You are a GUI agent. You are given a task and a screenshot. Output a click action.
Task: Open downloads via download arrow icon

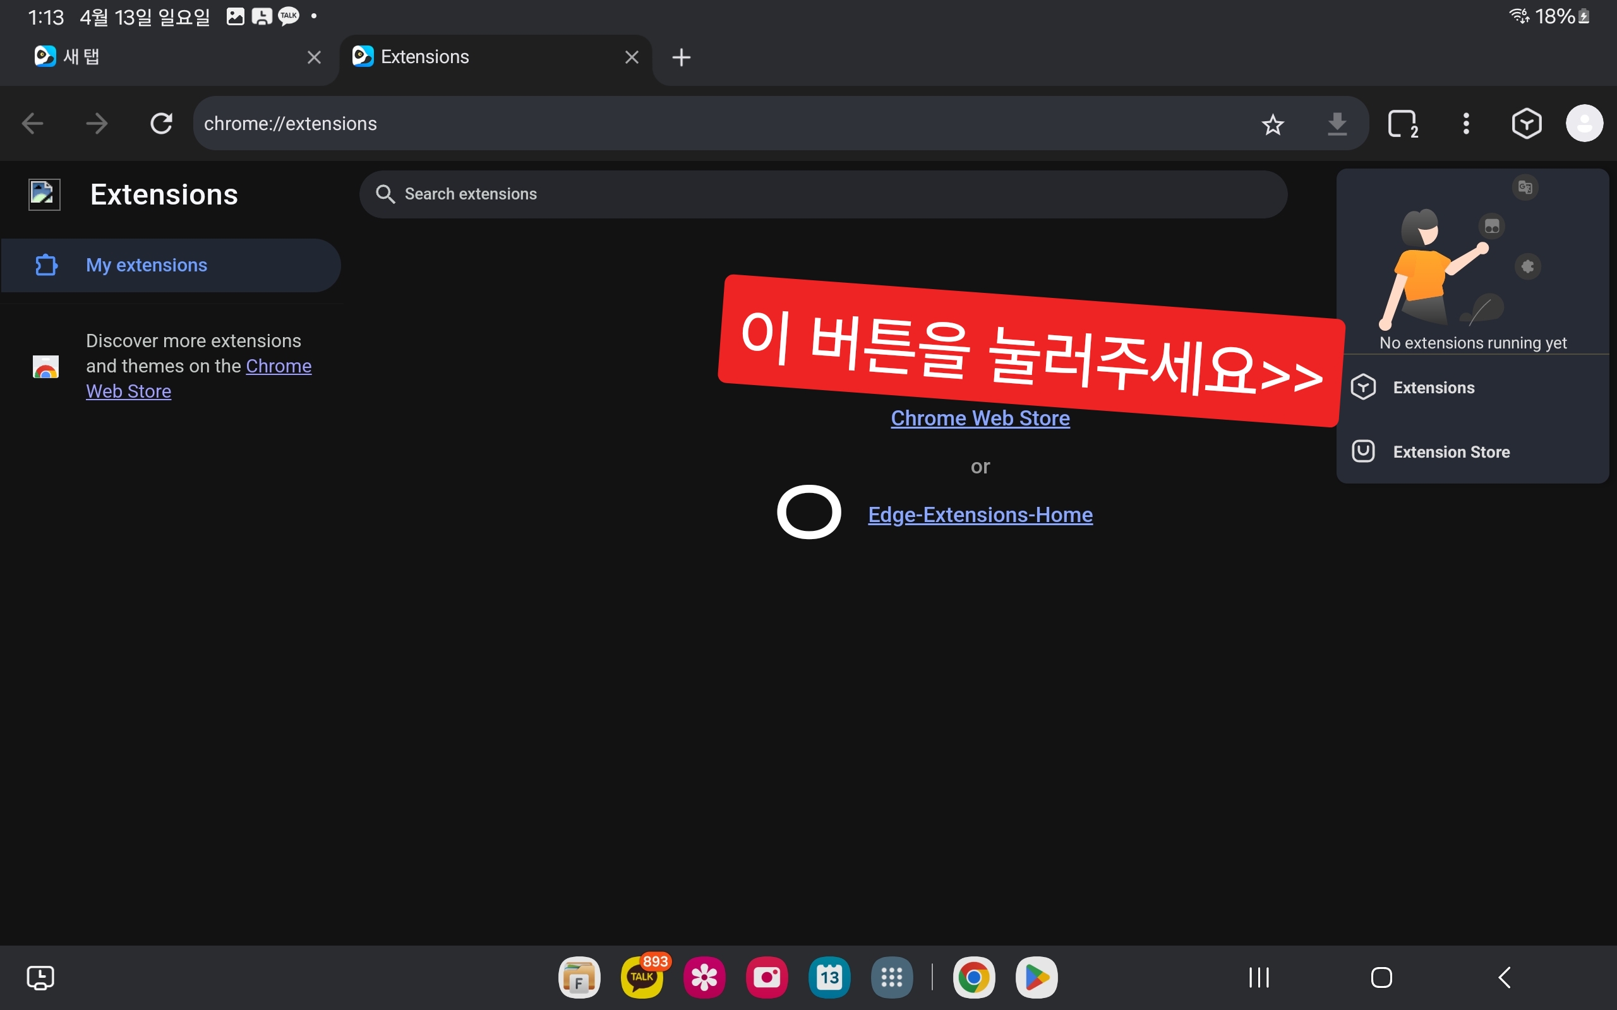click(x=1337, y=124)
